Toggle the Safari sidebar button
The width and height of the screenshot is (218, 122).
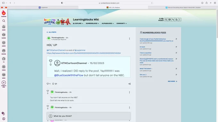point(4,3)
